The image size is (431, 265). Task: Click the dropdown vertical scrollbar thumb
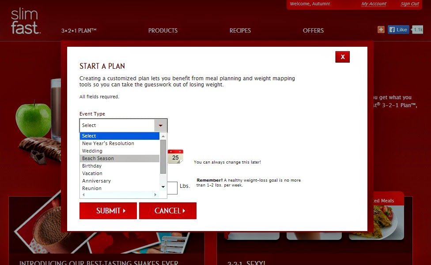163,157
